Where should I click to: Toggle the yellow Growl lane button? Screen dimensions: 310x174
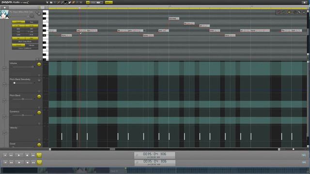[39, 145]
